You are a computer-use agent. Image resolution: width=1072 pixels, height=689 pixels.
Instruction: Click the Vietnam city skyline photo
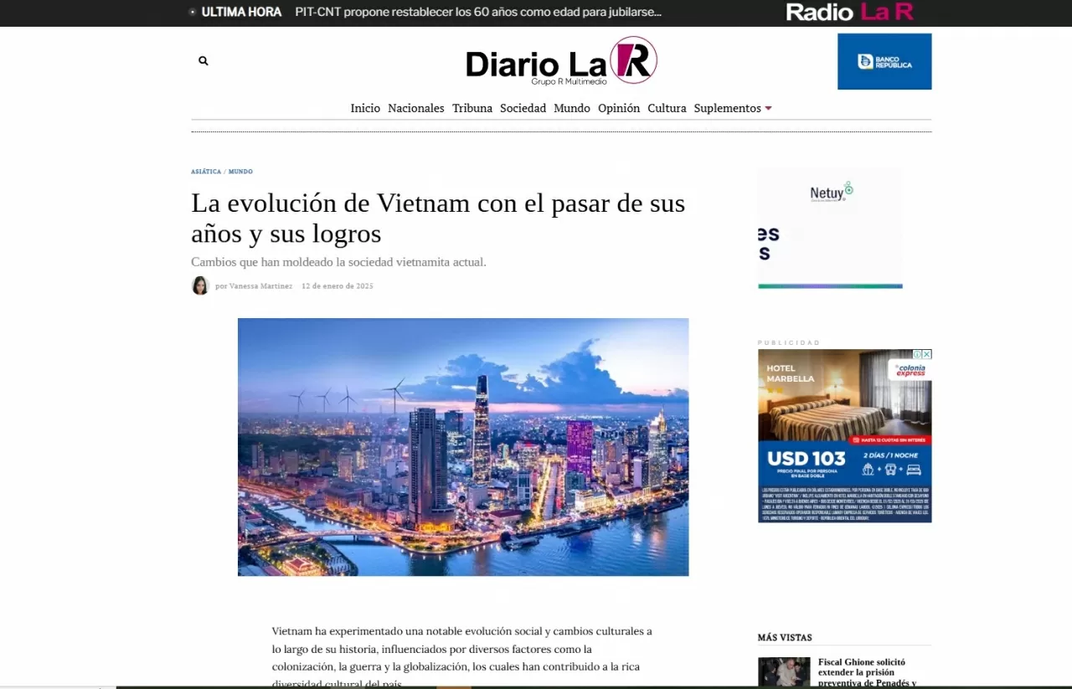(462, 446)
